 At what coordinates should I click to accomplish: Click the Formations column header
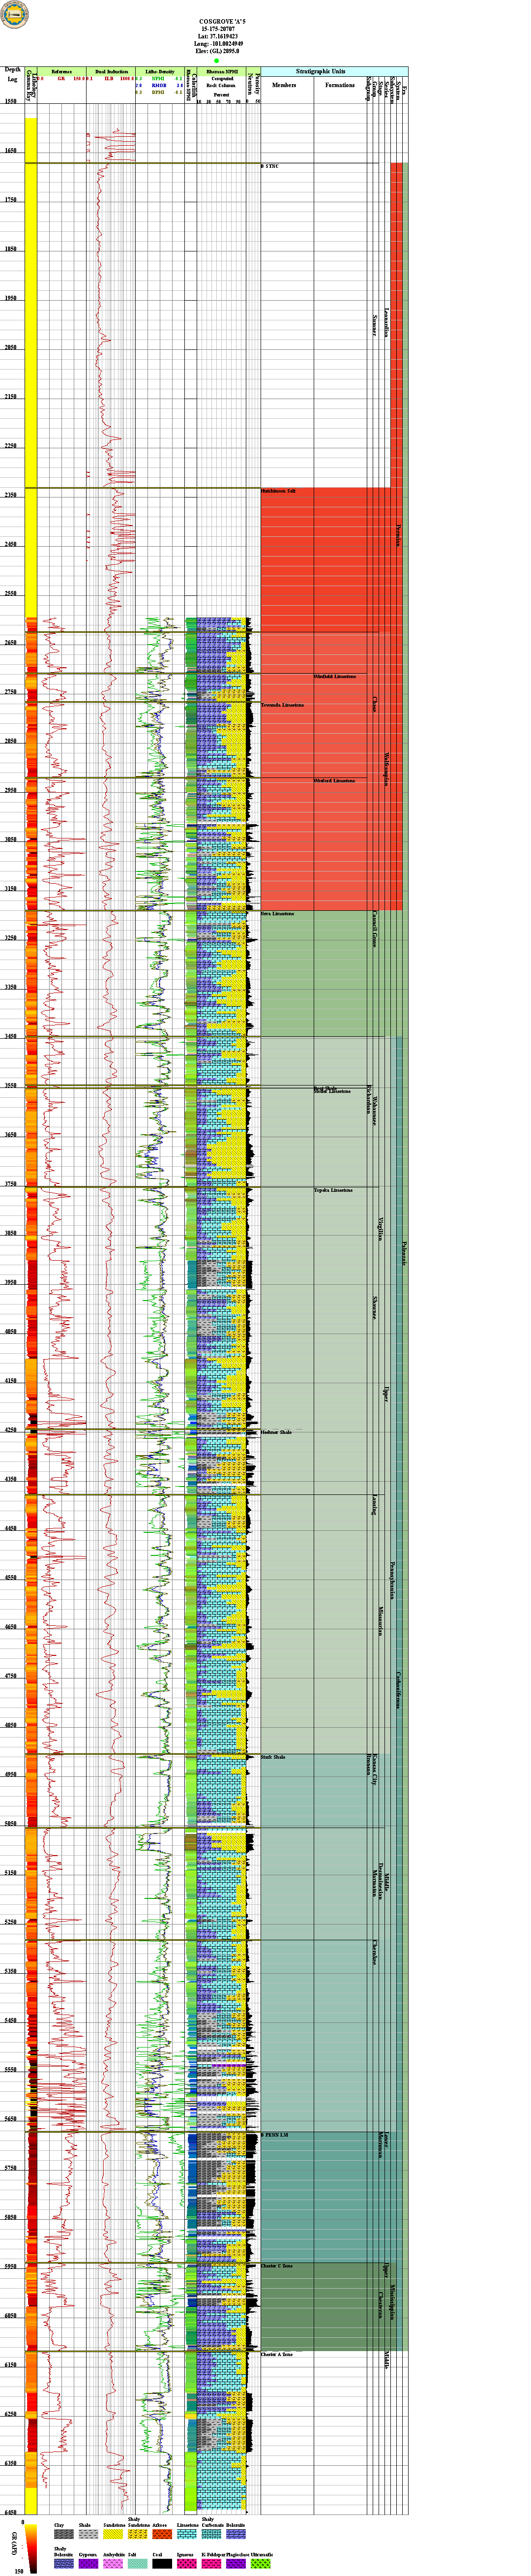(x=340, y=85)
